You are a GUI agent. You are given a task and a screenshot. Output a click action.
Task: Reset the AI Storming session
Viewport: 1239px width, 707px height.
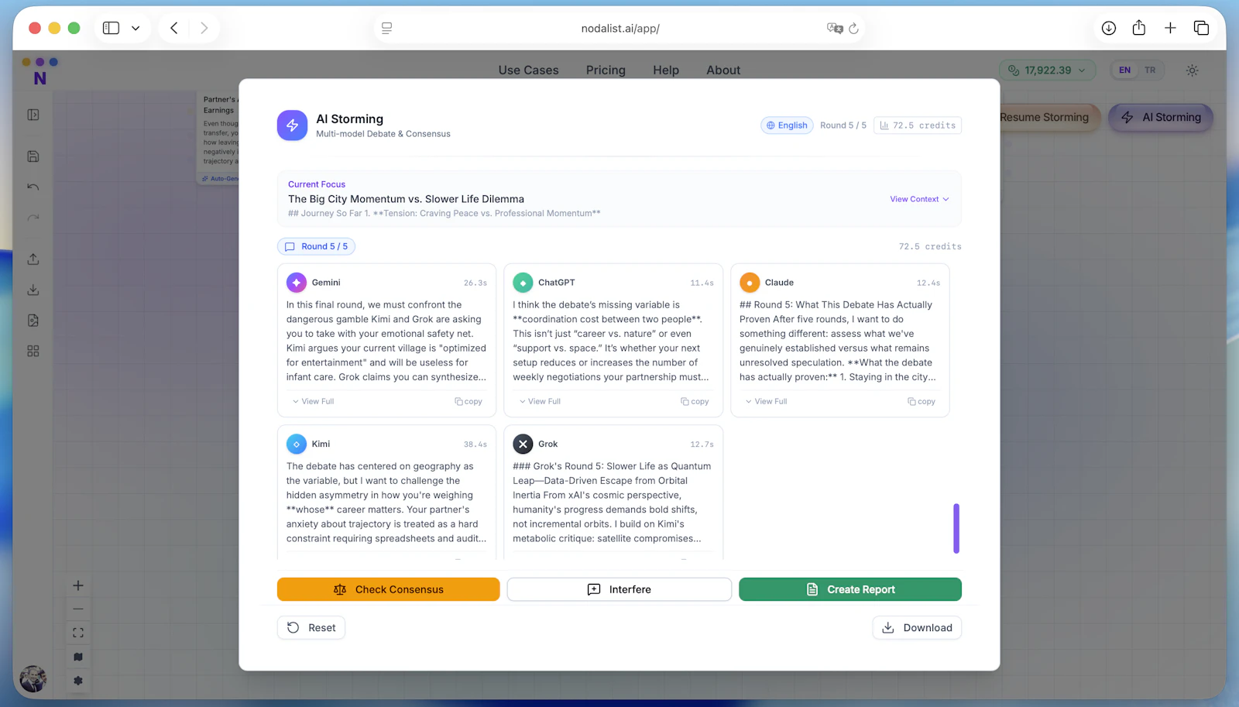click(x=311, y=627)
